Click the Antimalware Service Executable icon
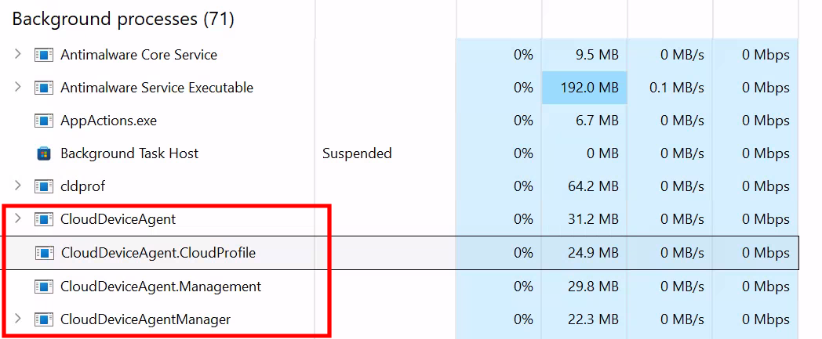 coord(43,88)
